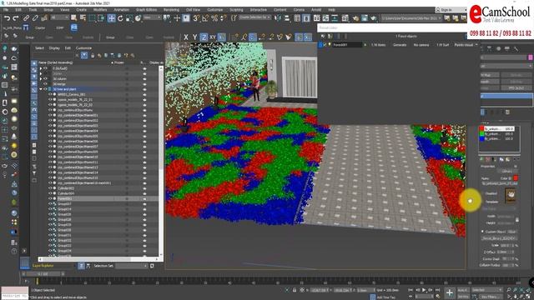
Task: Click the Mirror icon in main toolbar
Action: click(x=278, y=18)
